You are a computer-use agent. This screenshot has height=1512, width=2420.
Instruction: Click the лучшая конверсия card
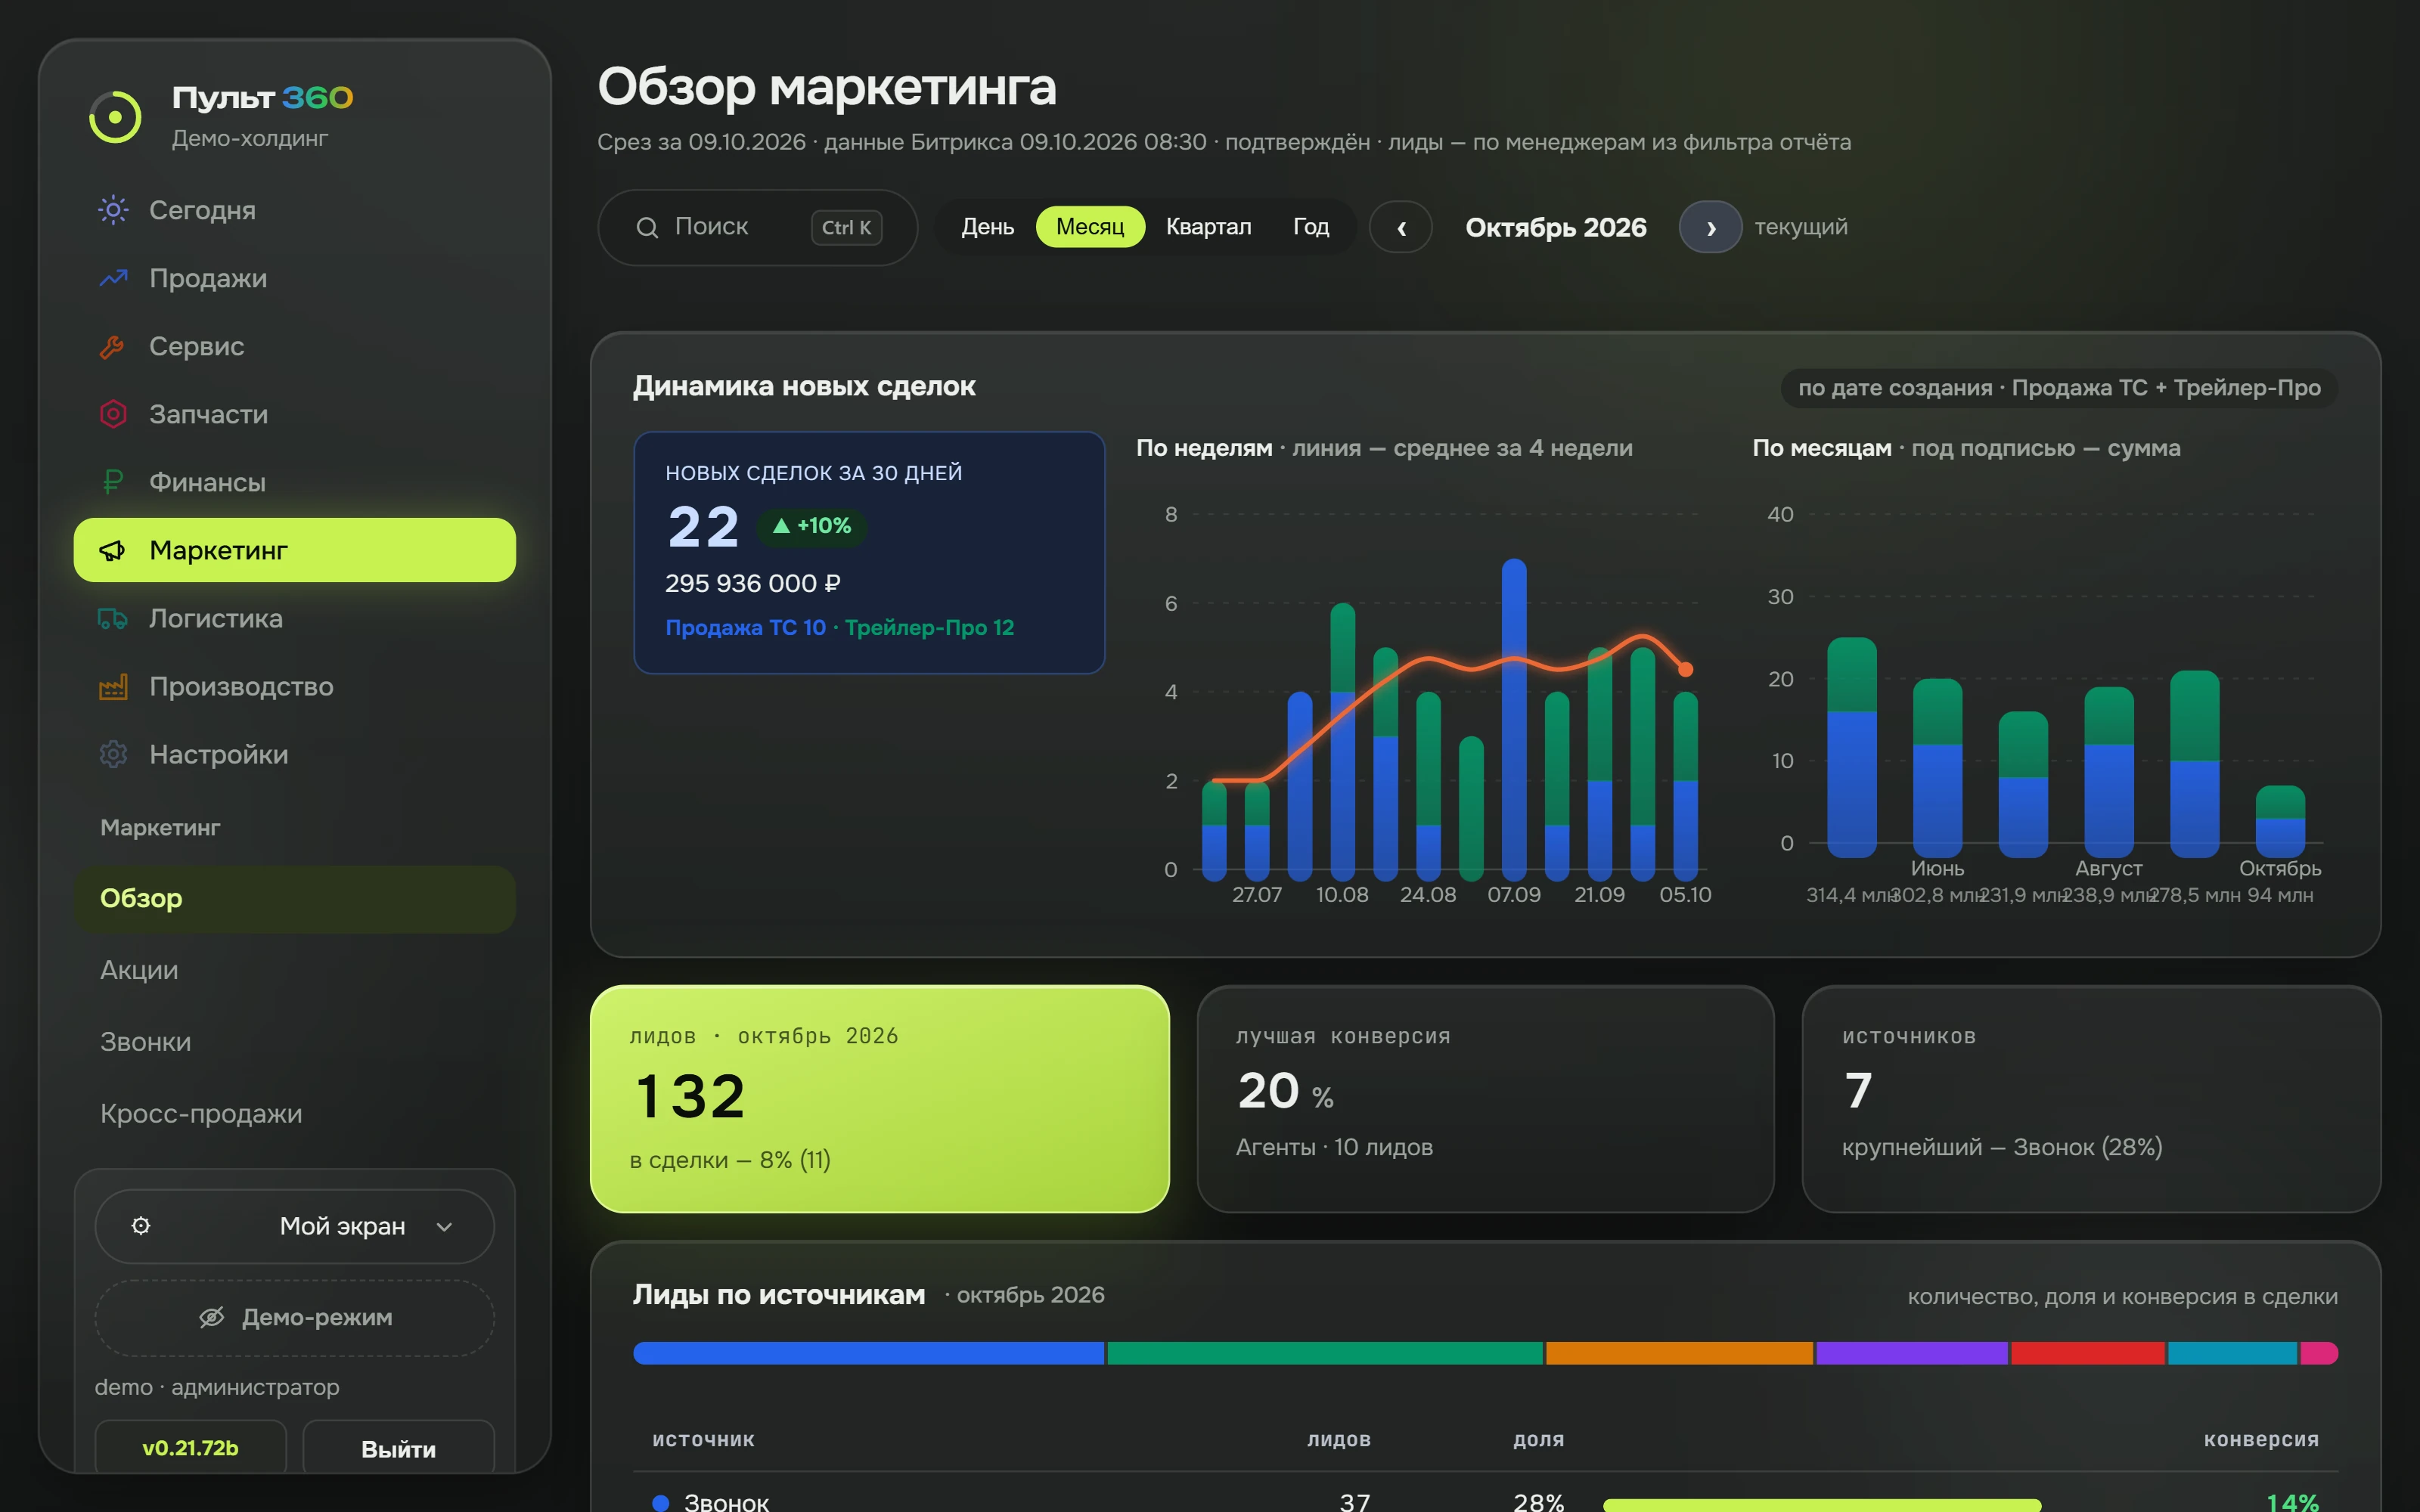1486,1099
